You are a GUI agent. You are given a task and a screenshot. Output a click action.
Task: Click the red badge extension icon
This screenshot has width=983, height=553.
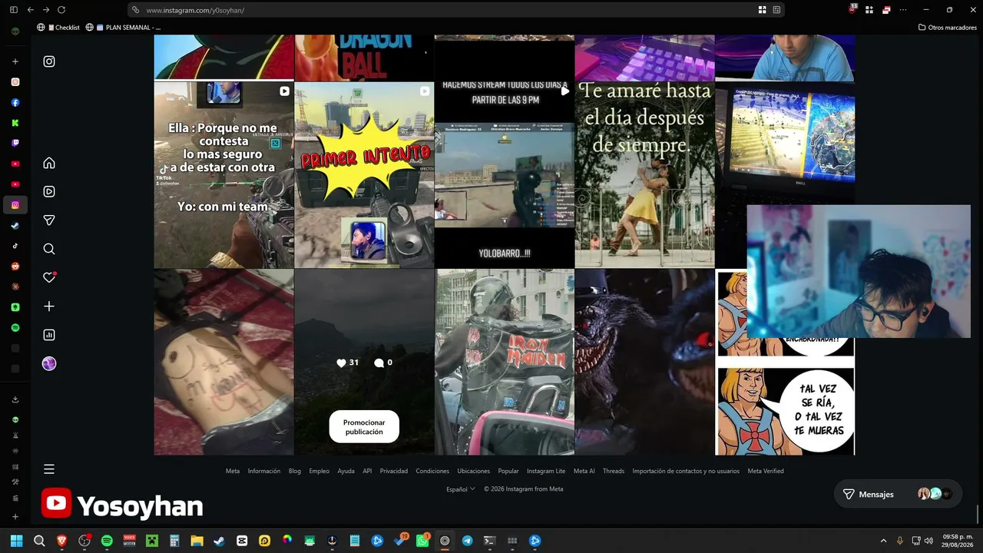click(x=852, y=9)
